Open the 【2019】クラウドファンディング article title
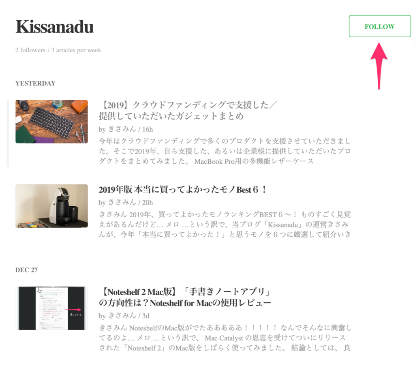 point(188,110)
